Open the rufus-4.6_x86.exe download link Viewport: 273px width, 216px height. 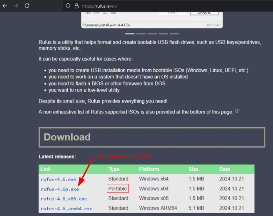point(64,199)
